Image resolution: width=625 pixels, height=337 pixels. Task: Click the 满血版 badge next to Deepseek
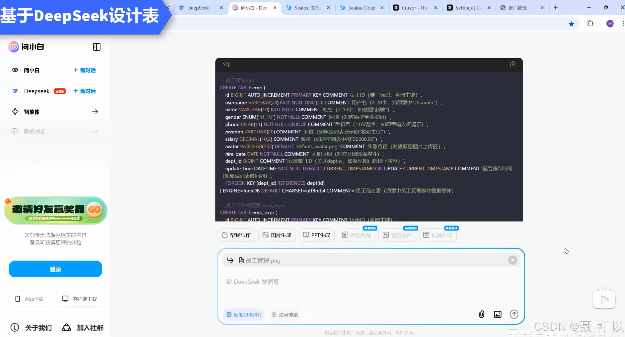(x=60, y=91)
